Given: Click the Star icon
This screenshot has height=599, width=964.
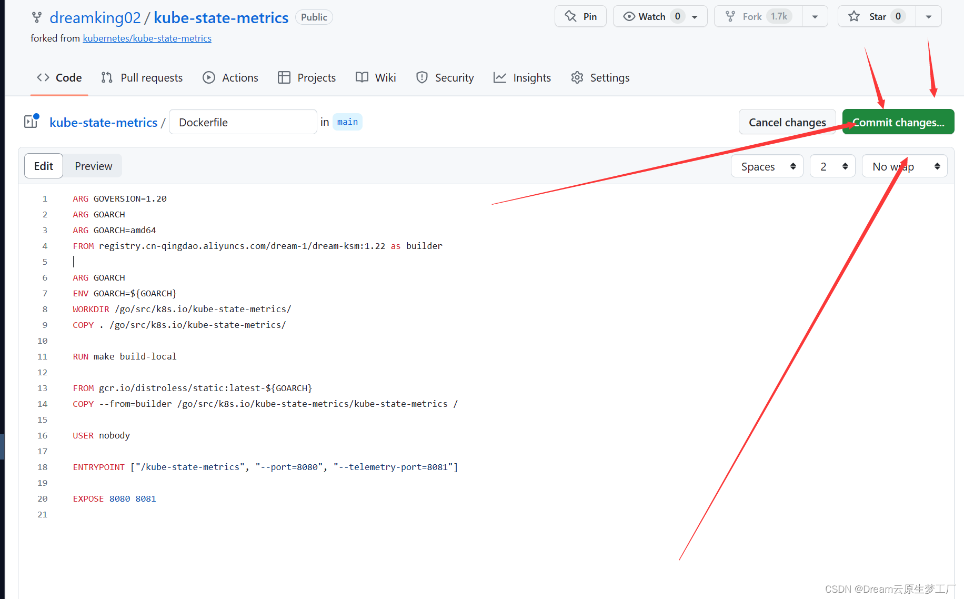Looking at the screenshot, I should tap(854, 16).
